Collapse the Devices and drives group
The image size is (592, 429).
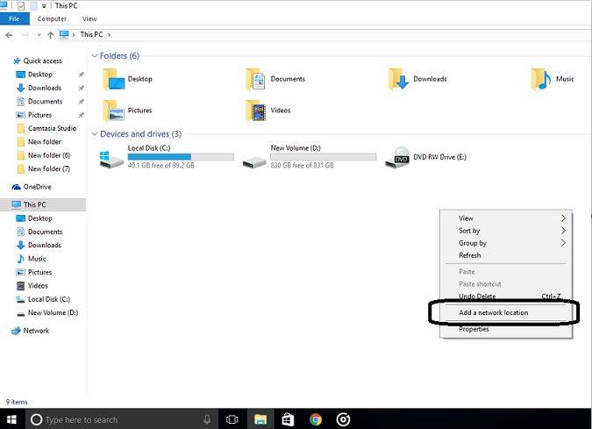(x=95, y=134)
